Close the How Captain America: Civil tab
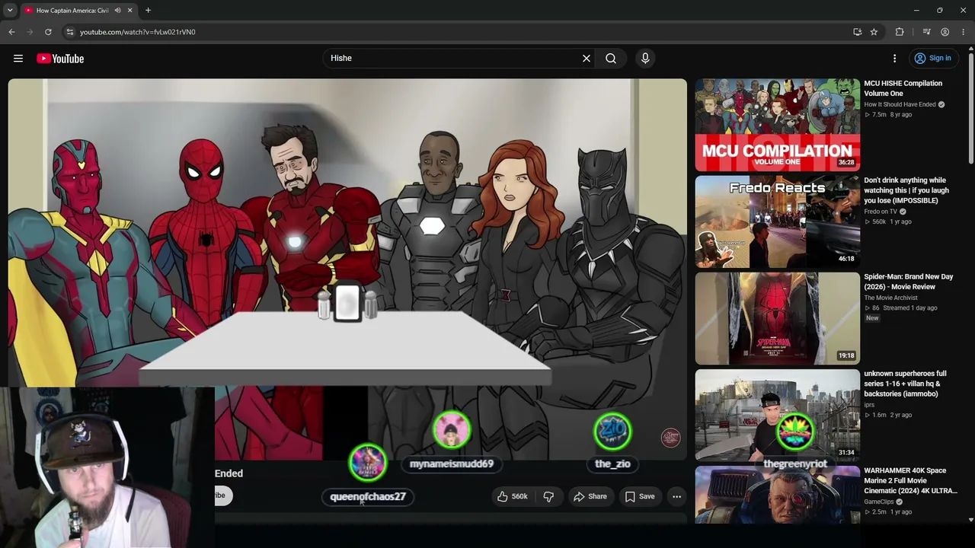 tap(130, 11)
